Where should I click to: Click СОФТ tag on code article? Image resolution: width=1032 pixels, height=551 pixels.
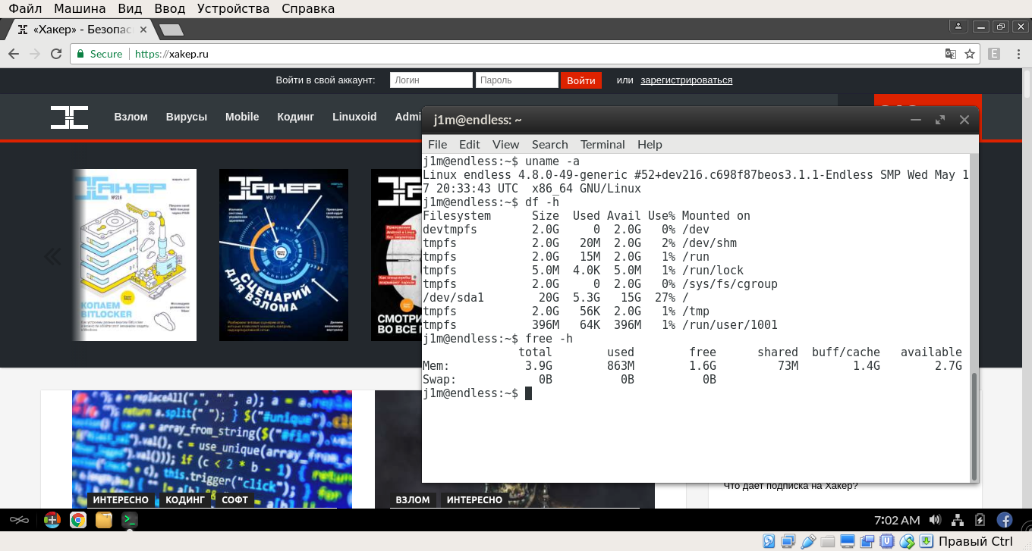point(235,500)
